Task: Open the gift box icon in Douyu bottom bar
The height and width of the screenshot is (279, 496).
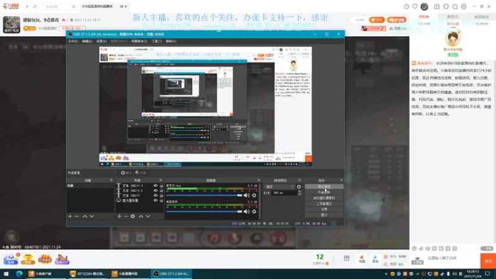Action: [347, 259]
